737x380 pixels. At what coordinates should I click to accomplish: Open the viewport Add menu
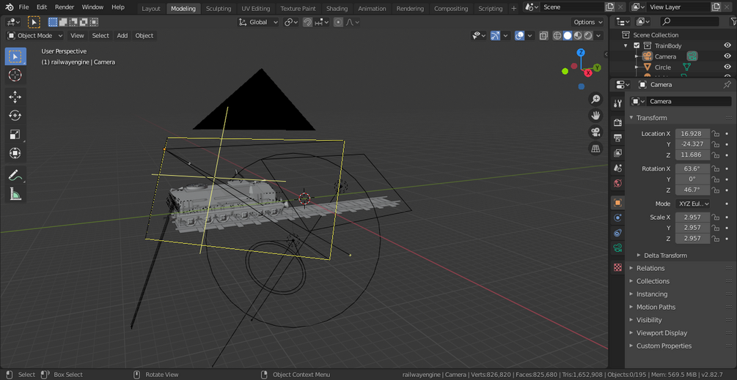pyautogui.click(x=122, y=36)
